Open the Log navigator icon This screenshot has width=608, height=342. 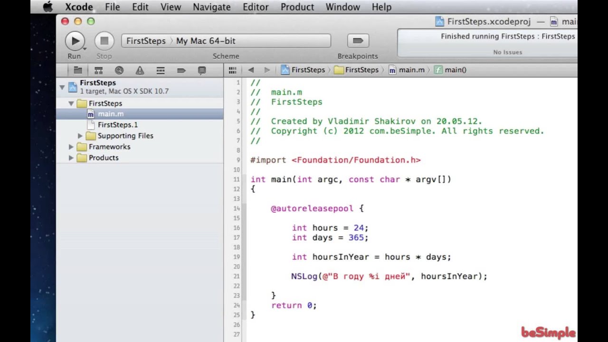click(202, 70)
